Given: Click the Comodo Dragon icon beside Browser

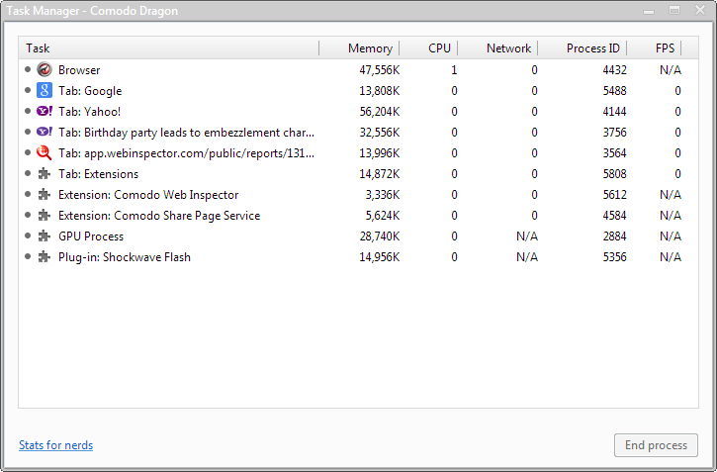Looking at the screenshot, I should (45, 70).
